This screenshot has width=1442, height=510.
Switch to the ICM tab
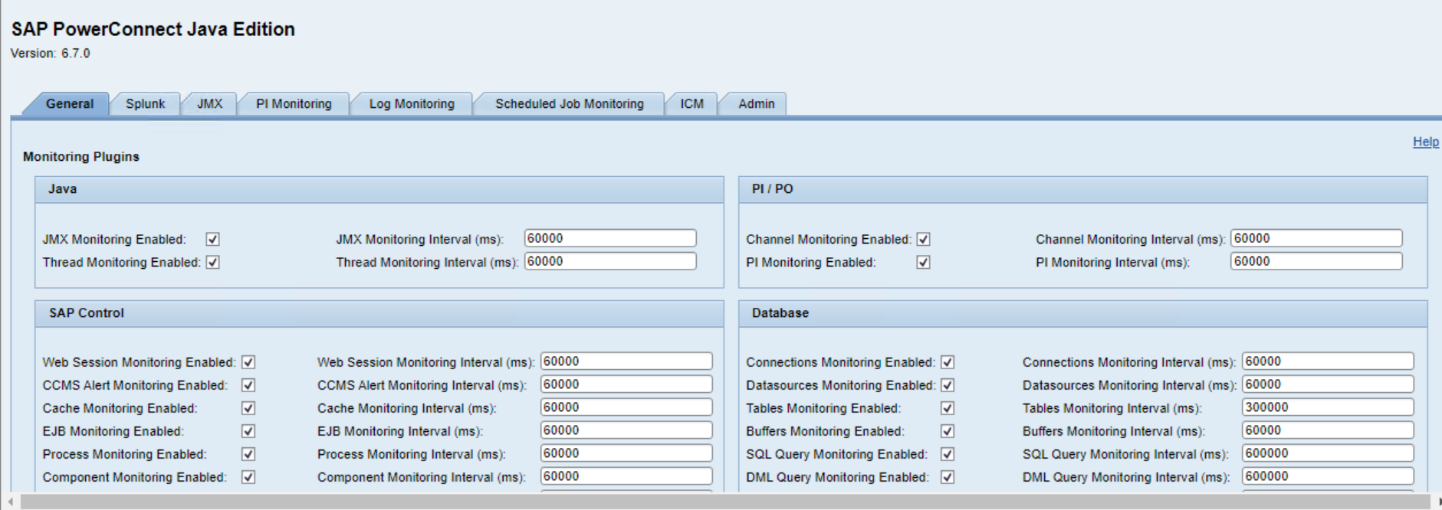click(691, 104)
